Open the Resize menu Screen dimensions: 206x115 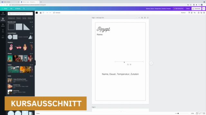[18, 9]
